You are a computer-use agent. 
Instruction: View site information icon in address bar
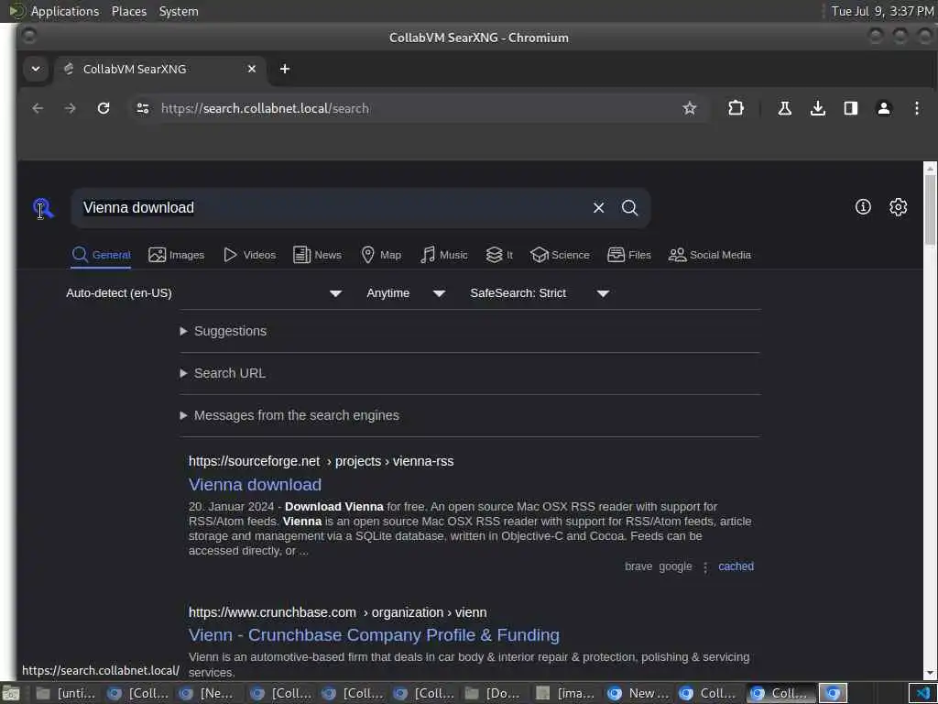(x=142, y=108)
